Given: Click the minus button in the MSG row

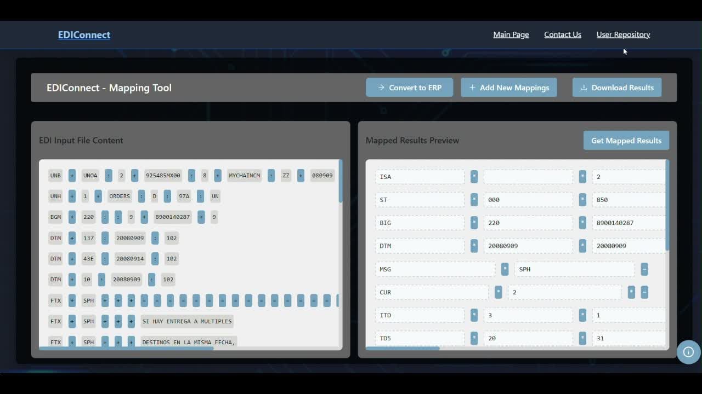Looking at the screenshot, I should click(644, 269).
